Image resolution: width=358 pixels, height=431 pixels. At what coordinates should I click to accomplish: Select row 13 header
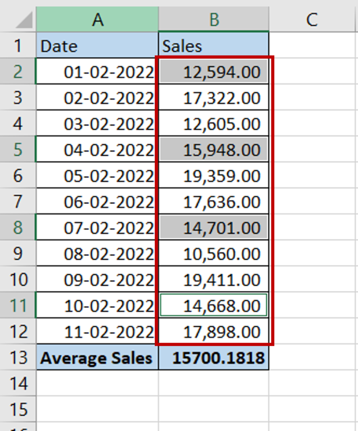pos(18,357)
